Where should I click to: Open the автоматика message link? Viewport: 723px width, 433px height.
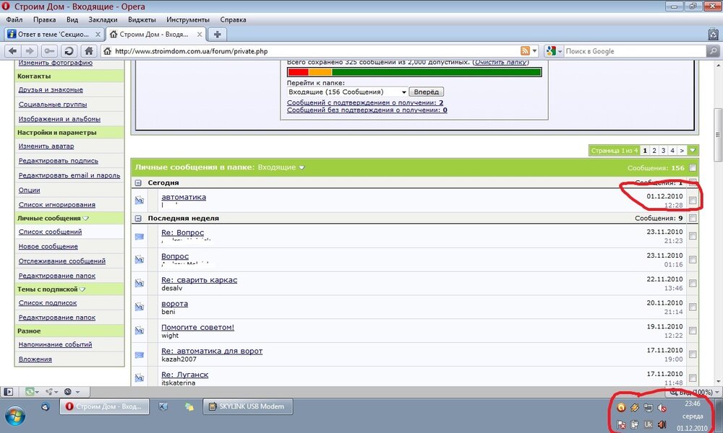pyautogui.click(x=184, y=197)
